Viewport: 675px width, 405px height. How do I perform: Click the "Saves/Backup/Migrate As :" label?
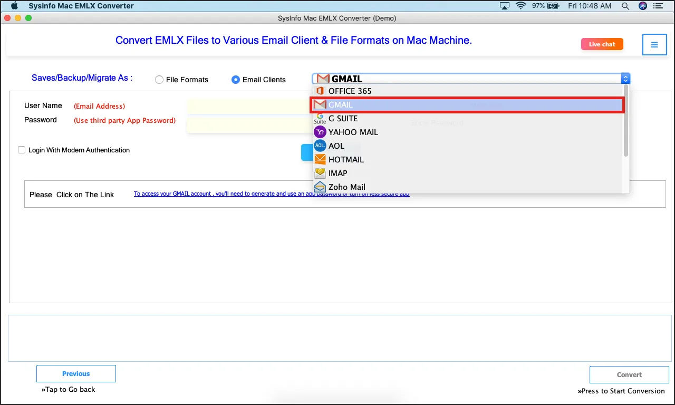[82, 78]
